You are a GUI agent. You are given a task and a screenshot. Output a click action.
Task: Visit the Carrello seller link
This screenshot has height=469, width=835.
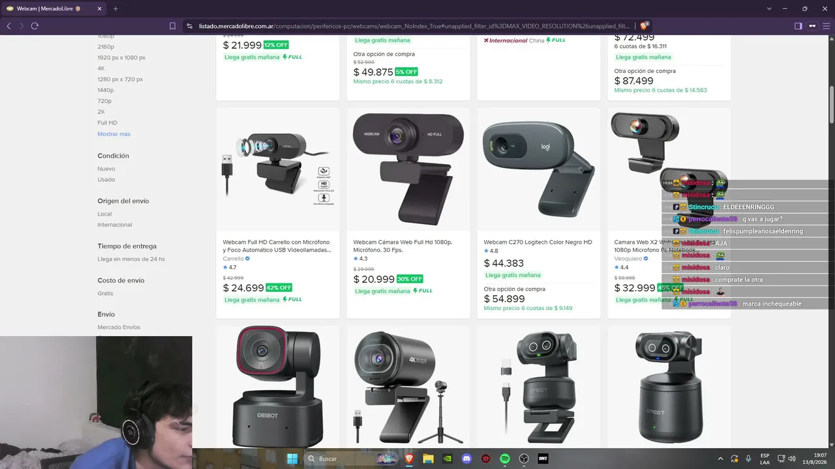[233, 259]
